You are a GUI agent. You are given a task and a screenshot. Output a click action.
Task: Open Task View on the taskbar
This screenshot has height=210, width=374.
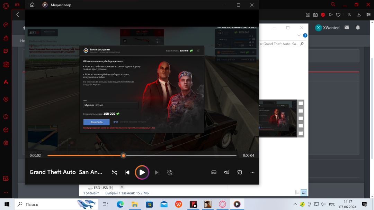click(x=105, y=204)
